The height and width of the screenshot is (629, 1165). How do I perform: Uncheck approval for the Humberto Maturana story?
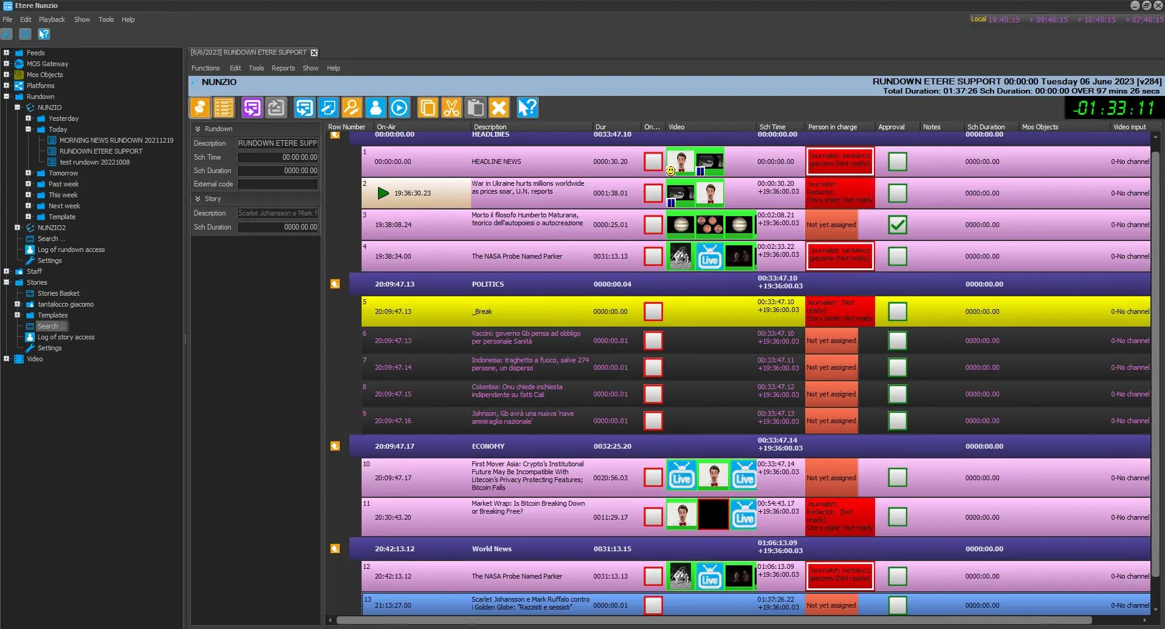pyautogui.click(x=897, y=225)
